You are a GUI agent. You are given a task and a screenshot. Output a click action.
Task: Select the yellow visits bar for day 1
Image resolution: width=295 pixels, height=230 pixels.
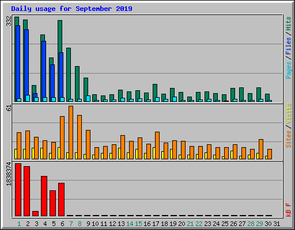coord(16,154)
